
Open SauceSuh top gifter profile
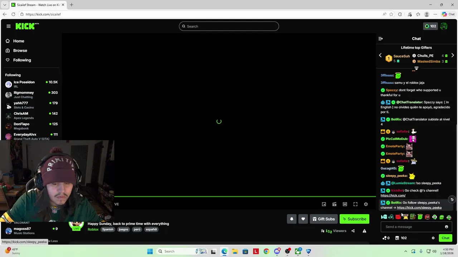pos(401,56)
